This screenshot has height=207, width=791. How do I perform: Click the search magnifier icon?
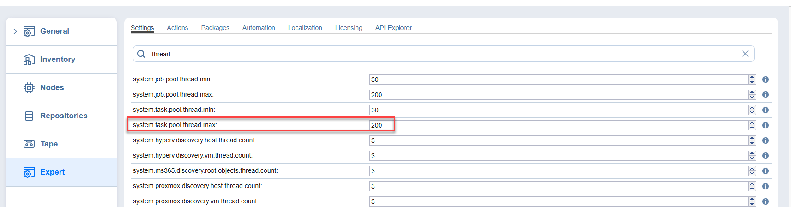pos(141,54)
